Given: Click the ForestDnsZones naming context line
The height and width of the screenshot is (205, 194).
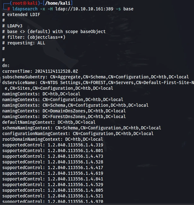Looking at the screenshot, I should point(64,117).
